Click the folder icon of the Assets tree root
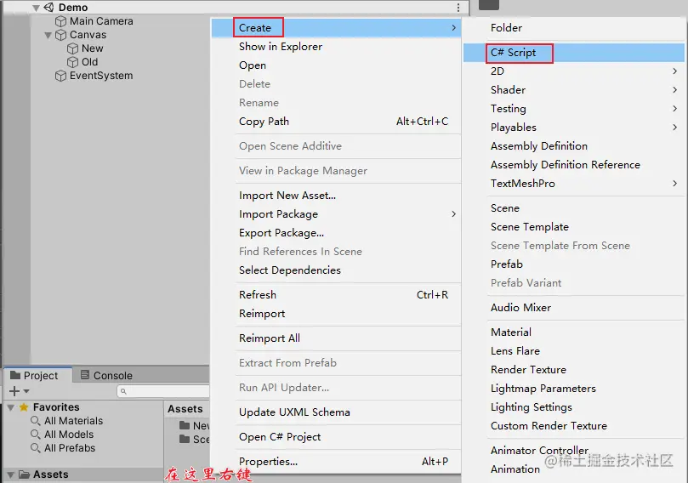Screen dimensions: 688x483 tap(24, 474)
